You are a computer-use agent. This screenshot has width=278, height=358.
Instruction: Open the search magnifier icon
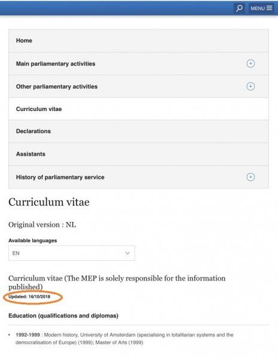(x=239, y=8)
